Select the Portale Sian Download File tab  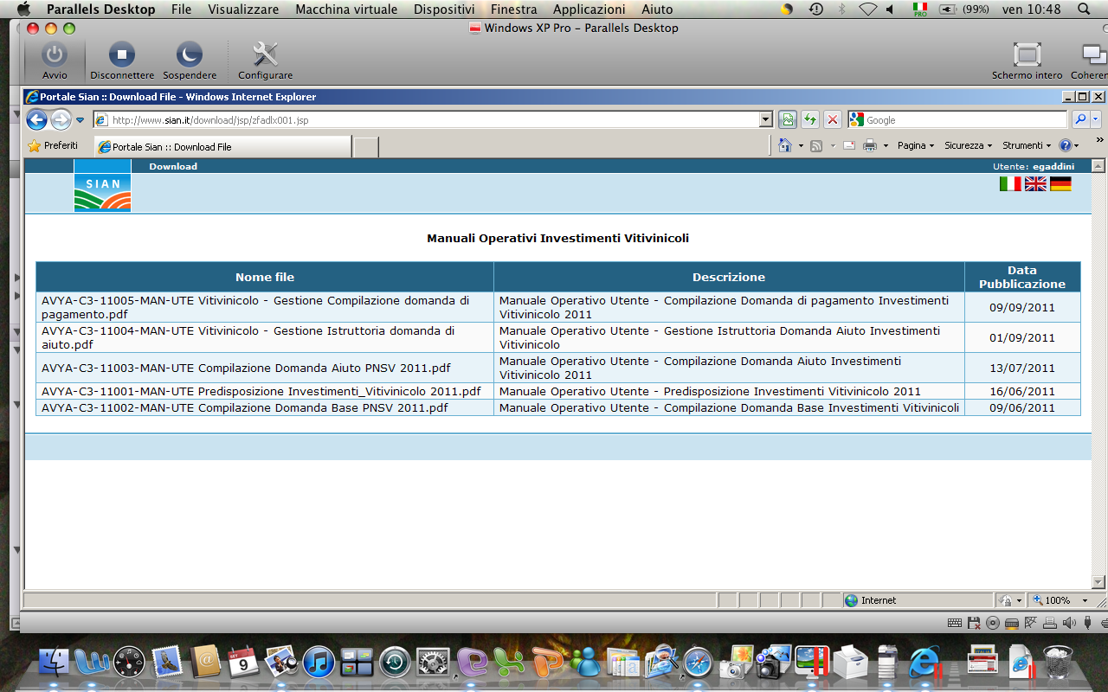(x=222, y=147)
